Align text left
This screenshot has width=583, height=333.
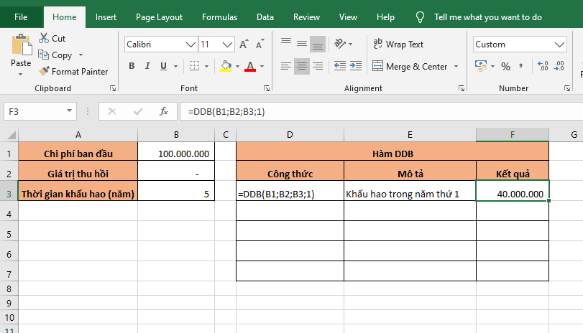click(x=285, y=67)
